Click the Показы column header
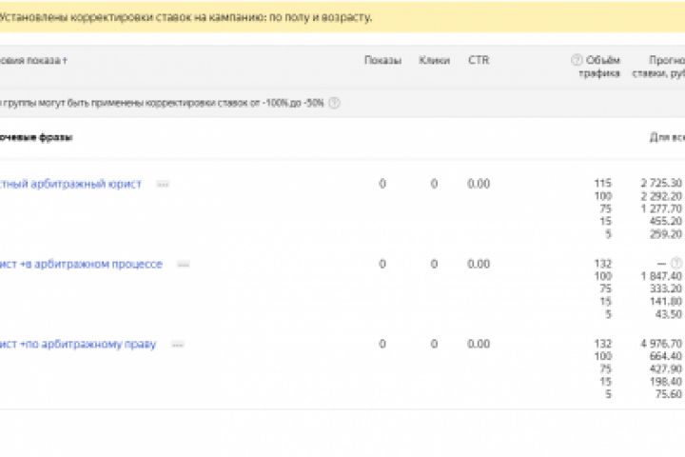 click(x=382, y=60)
